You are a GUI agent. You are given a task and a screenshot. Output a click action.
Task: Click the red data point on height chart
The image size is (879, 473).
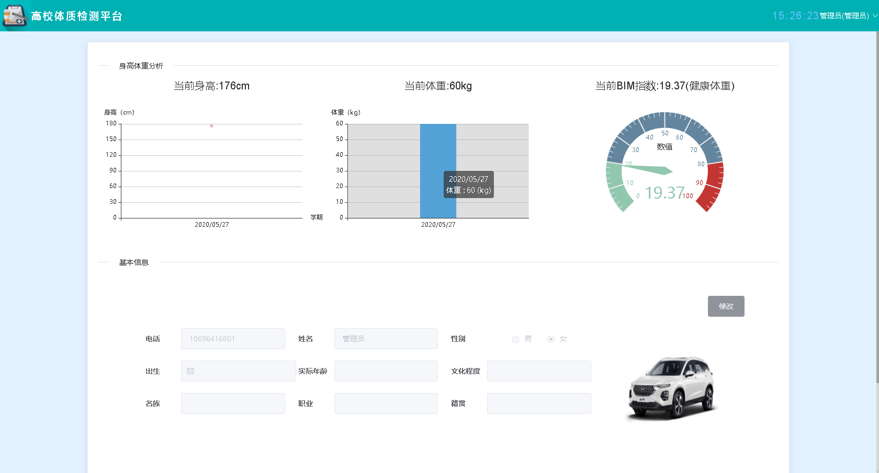click(211, 126)
